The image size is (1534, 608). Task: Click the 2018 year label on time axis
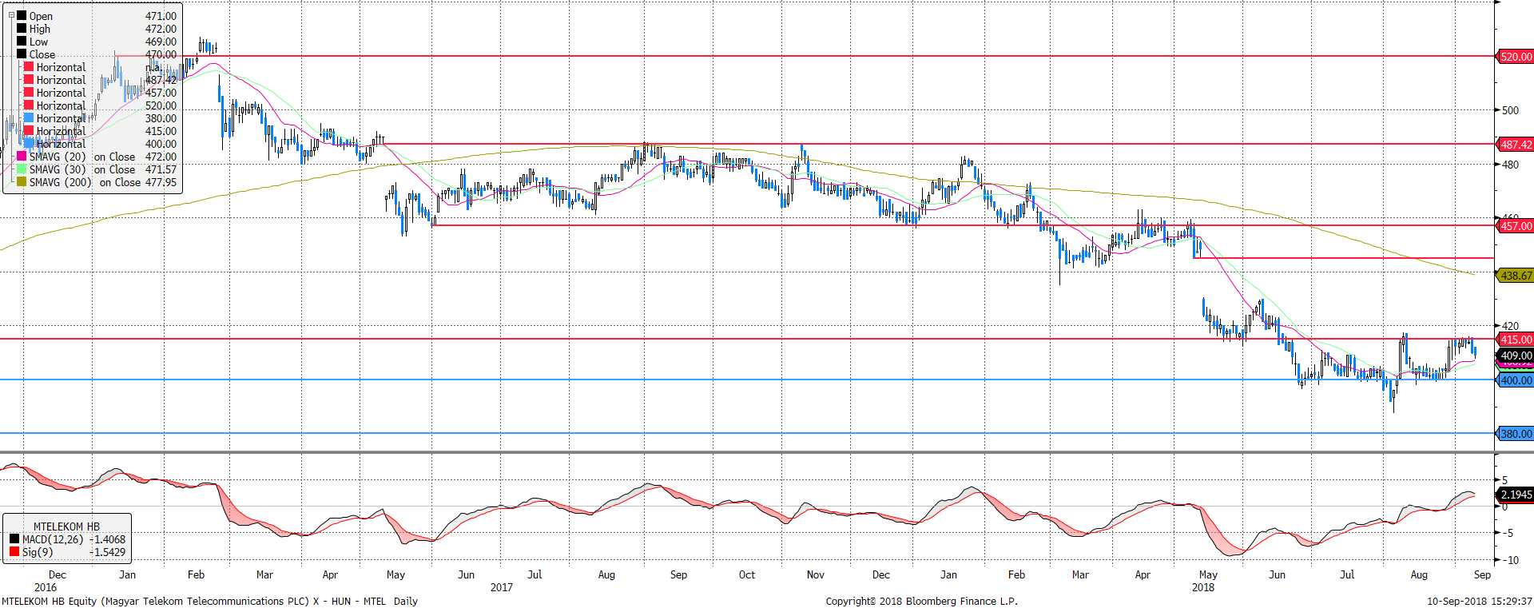[1202, 587]
